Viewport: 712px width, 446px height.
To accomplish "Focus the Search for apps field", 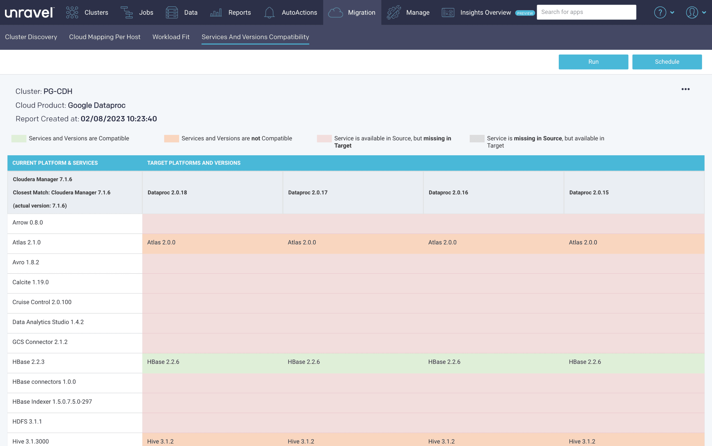I will 586,12.
